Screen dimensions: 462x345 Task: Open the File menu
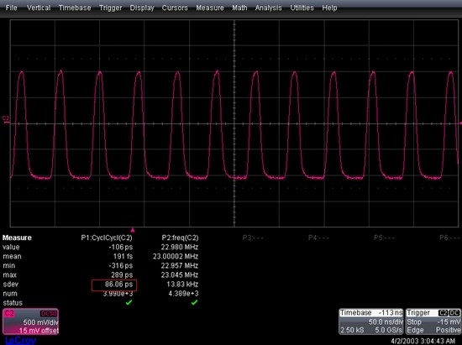[12, 8]
